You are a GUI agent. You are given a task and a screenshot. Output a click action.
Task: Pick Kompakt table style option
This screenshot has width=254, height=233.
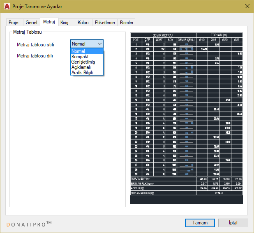click(x=81, y=57)
